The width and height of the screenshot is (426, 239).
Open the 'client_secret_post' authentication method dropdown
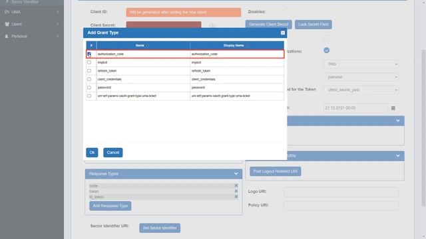pos(361,90)
